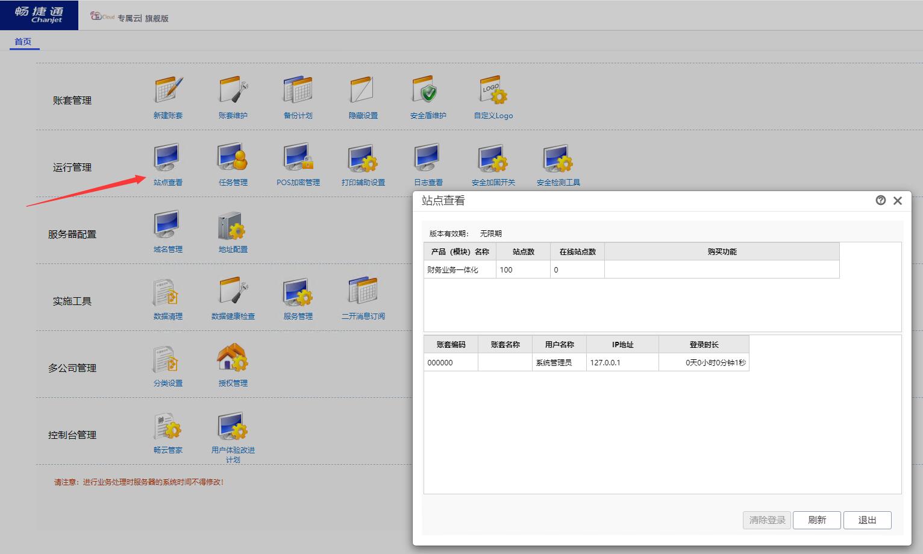Select the 系统管理员 user cell
923x554 pixels.
coord(560,362)
